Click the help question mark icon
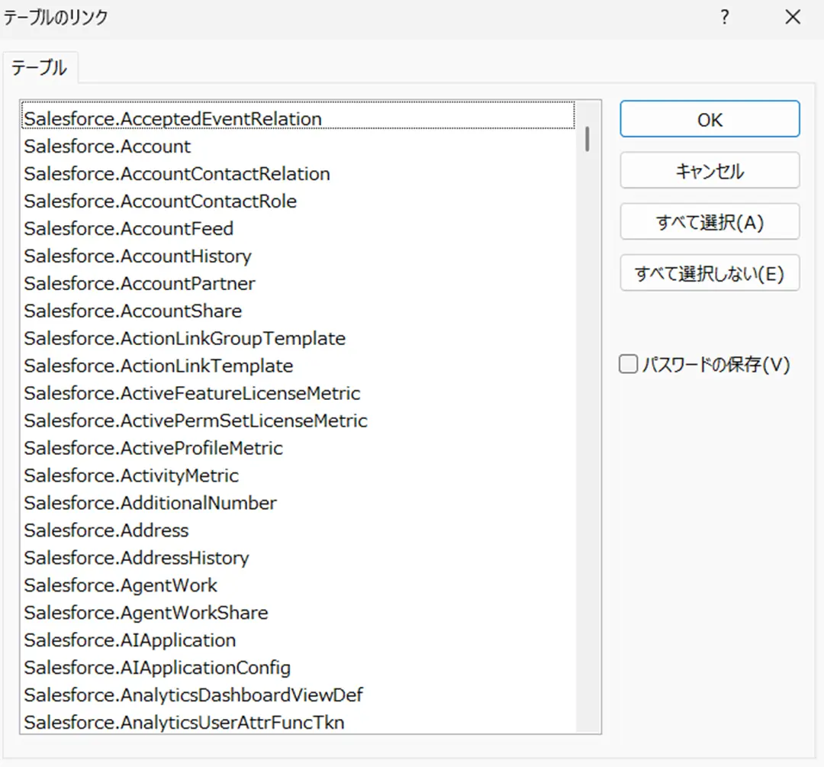The height and width of the screenshot is (767, 824). 723,17
